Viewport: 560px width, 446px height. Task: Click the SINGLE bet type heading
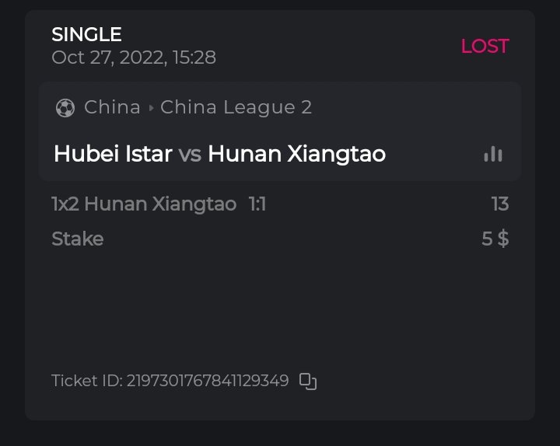(86, 34)
